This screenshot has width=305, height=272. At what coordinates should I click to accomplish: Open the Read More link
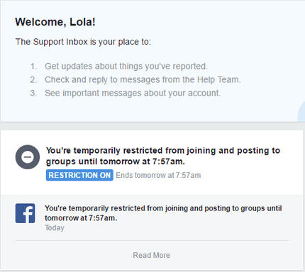coord(151,255)
